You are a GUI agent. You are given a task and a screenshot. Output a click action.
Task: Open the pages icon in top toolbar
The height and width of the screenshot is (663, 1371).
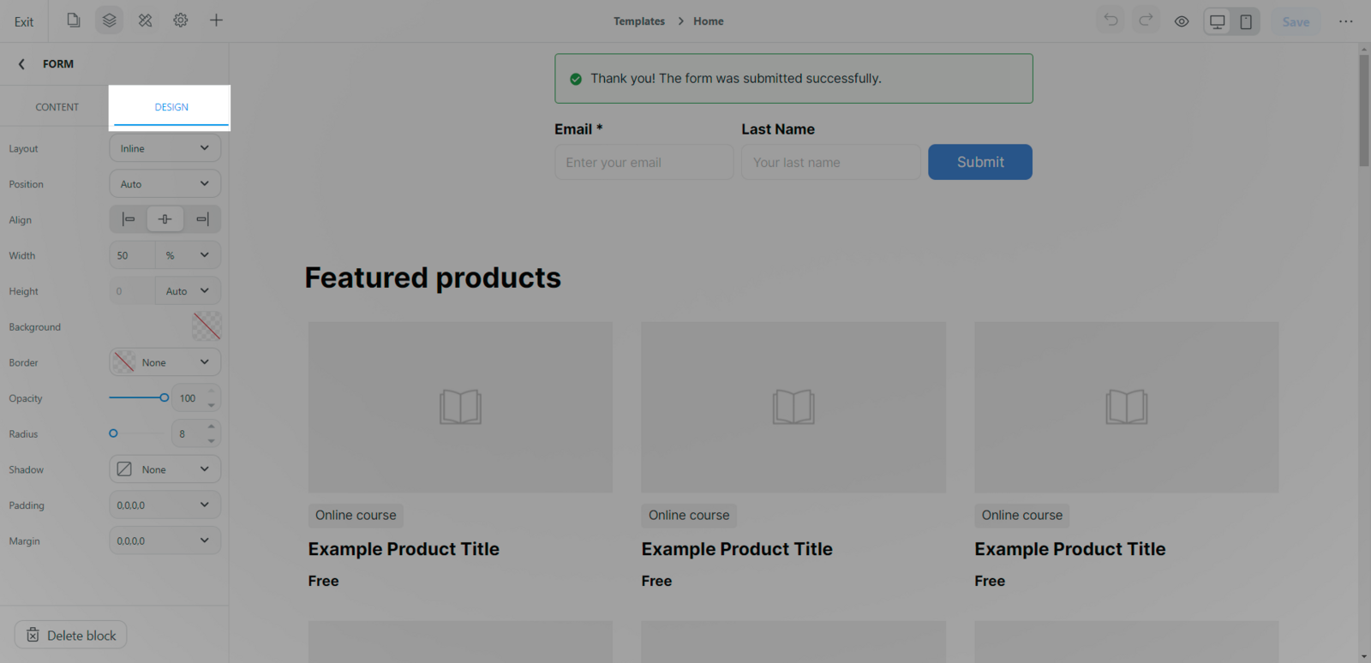coord(74,21)
